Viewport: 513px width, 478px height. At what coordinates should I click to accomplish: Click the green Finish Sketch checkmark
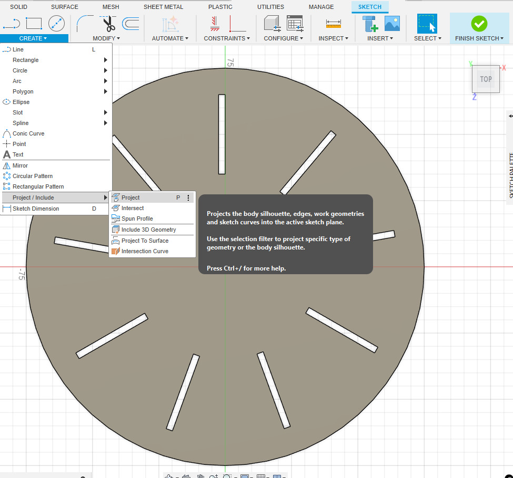[x=479, y=24]
